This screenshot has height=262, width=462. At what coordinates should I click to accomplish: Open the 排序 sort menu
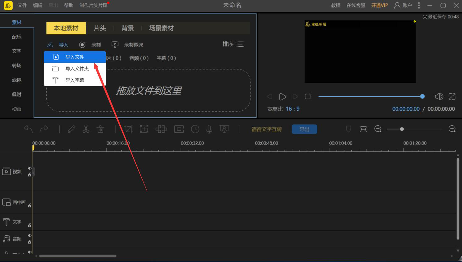233,44
